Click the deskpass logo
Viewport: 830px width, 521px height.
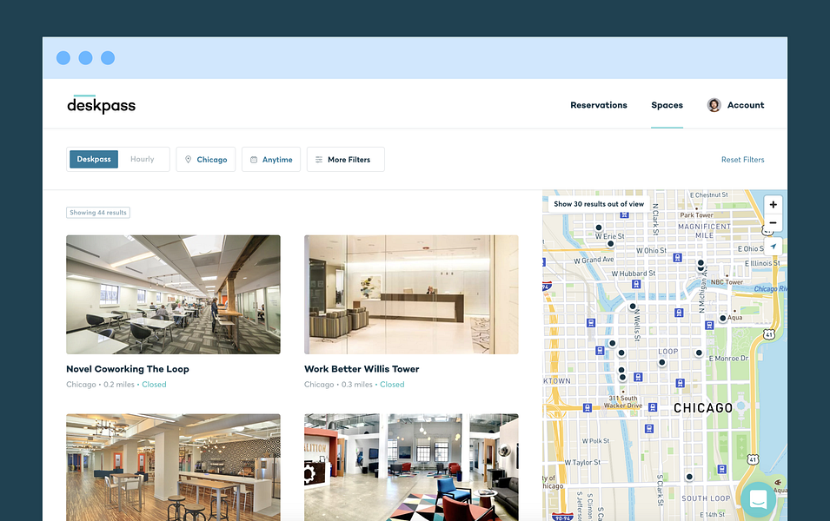(101, 105)
